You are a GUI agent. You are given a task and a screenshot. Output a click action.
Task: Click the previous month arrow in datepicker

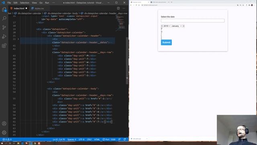coord(162,26)
